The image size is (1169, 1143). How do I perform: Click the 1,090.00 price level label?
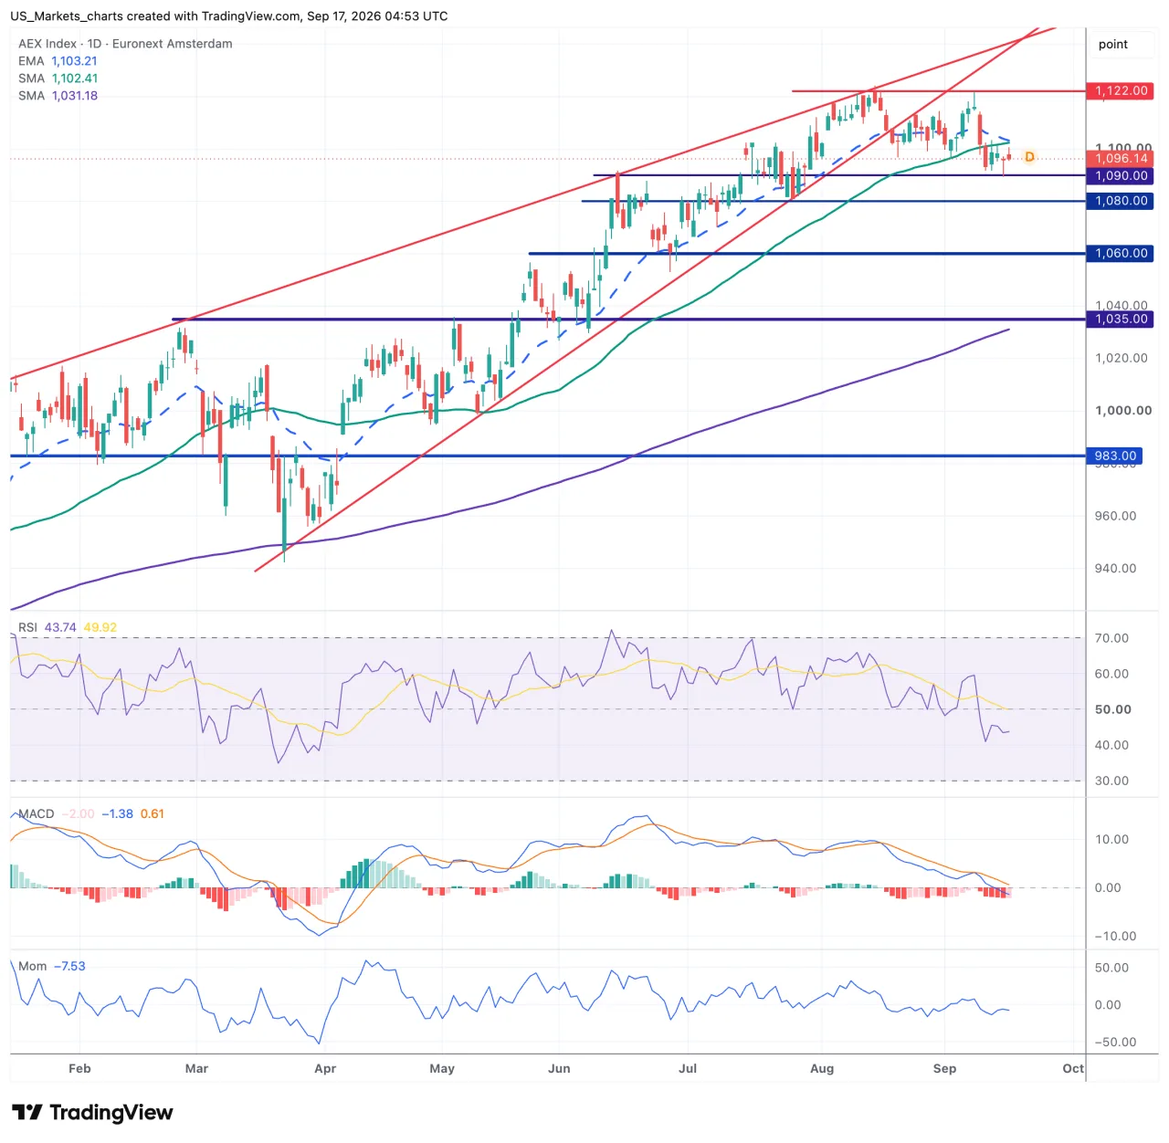(x=1122, y=176)
